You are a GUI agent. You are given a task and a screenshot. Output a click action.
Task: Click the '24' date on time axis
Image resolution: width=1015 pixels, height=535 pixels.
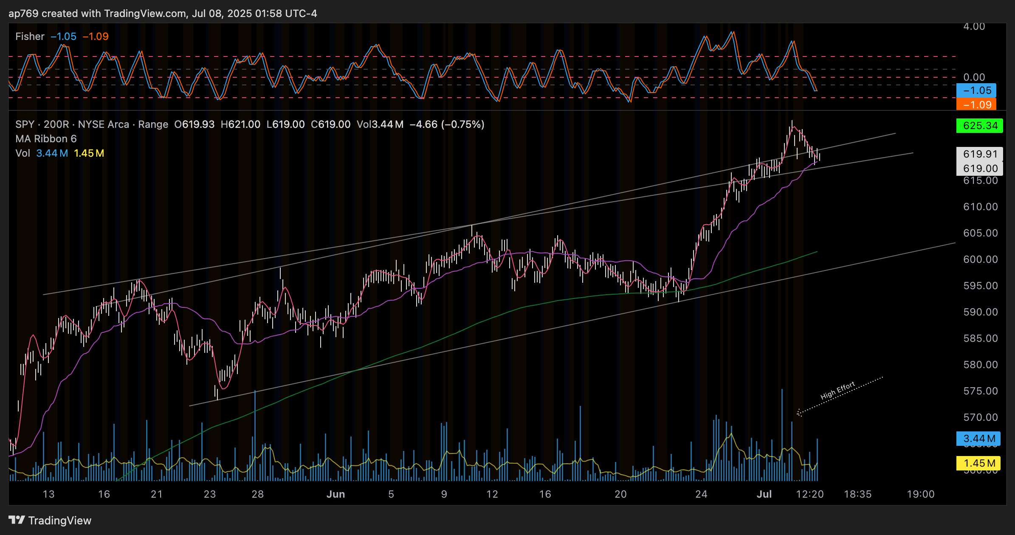tap(701, 494)
